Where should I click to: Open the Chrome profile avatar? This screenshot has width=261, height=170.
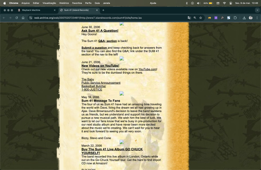[x=251, y=18]
